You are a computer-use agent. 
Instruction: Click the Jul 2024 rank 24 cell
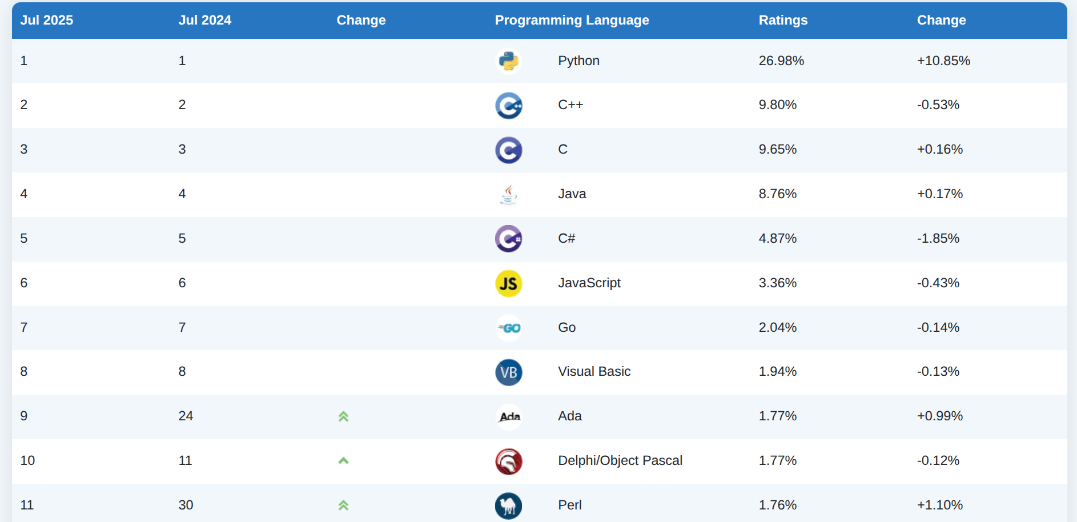click(x=186, y=416)
